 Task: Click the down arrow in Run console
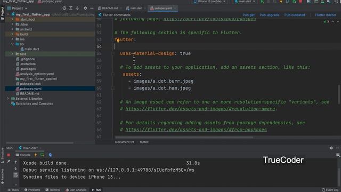15,169
